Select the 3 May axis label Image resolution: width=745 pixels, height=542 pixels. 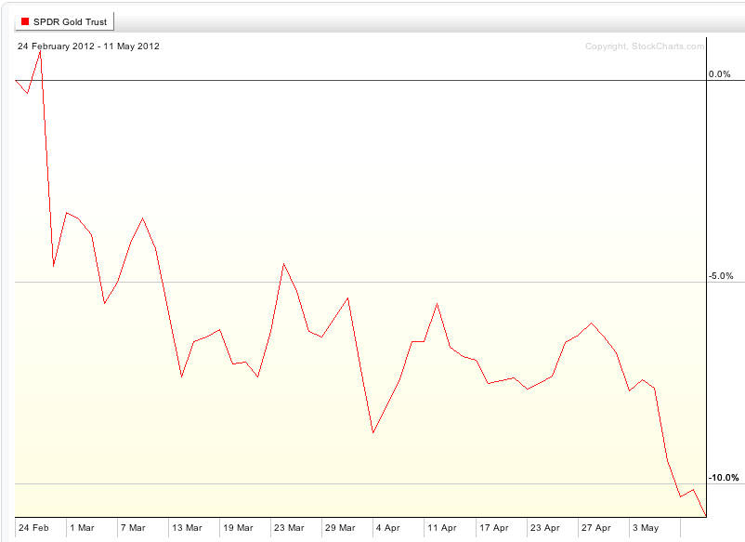644,525
